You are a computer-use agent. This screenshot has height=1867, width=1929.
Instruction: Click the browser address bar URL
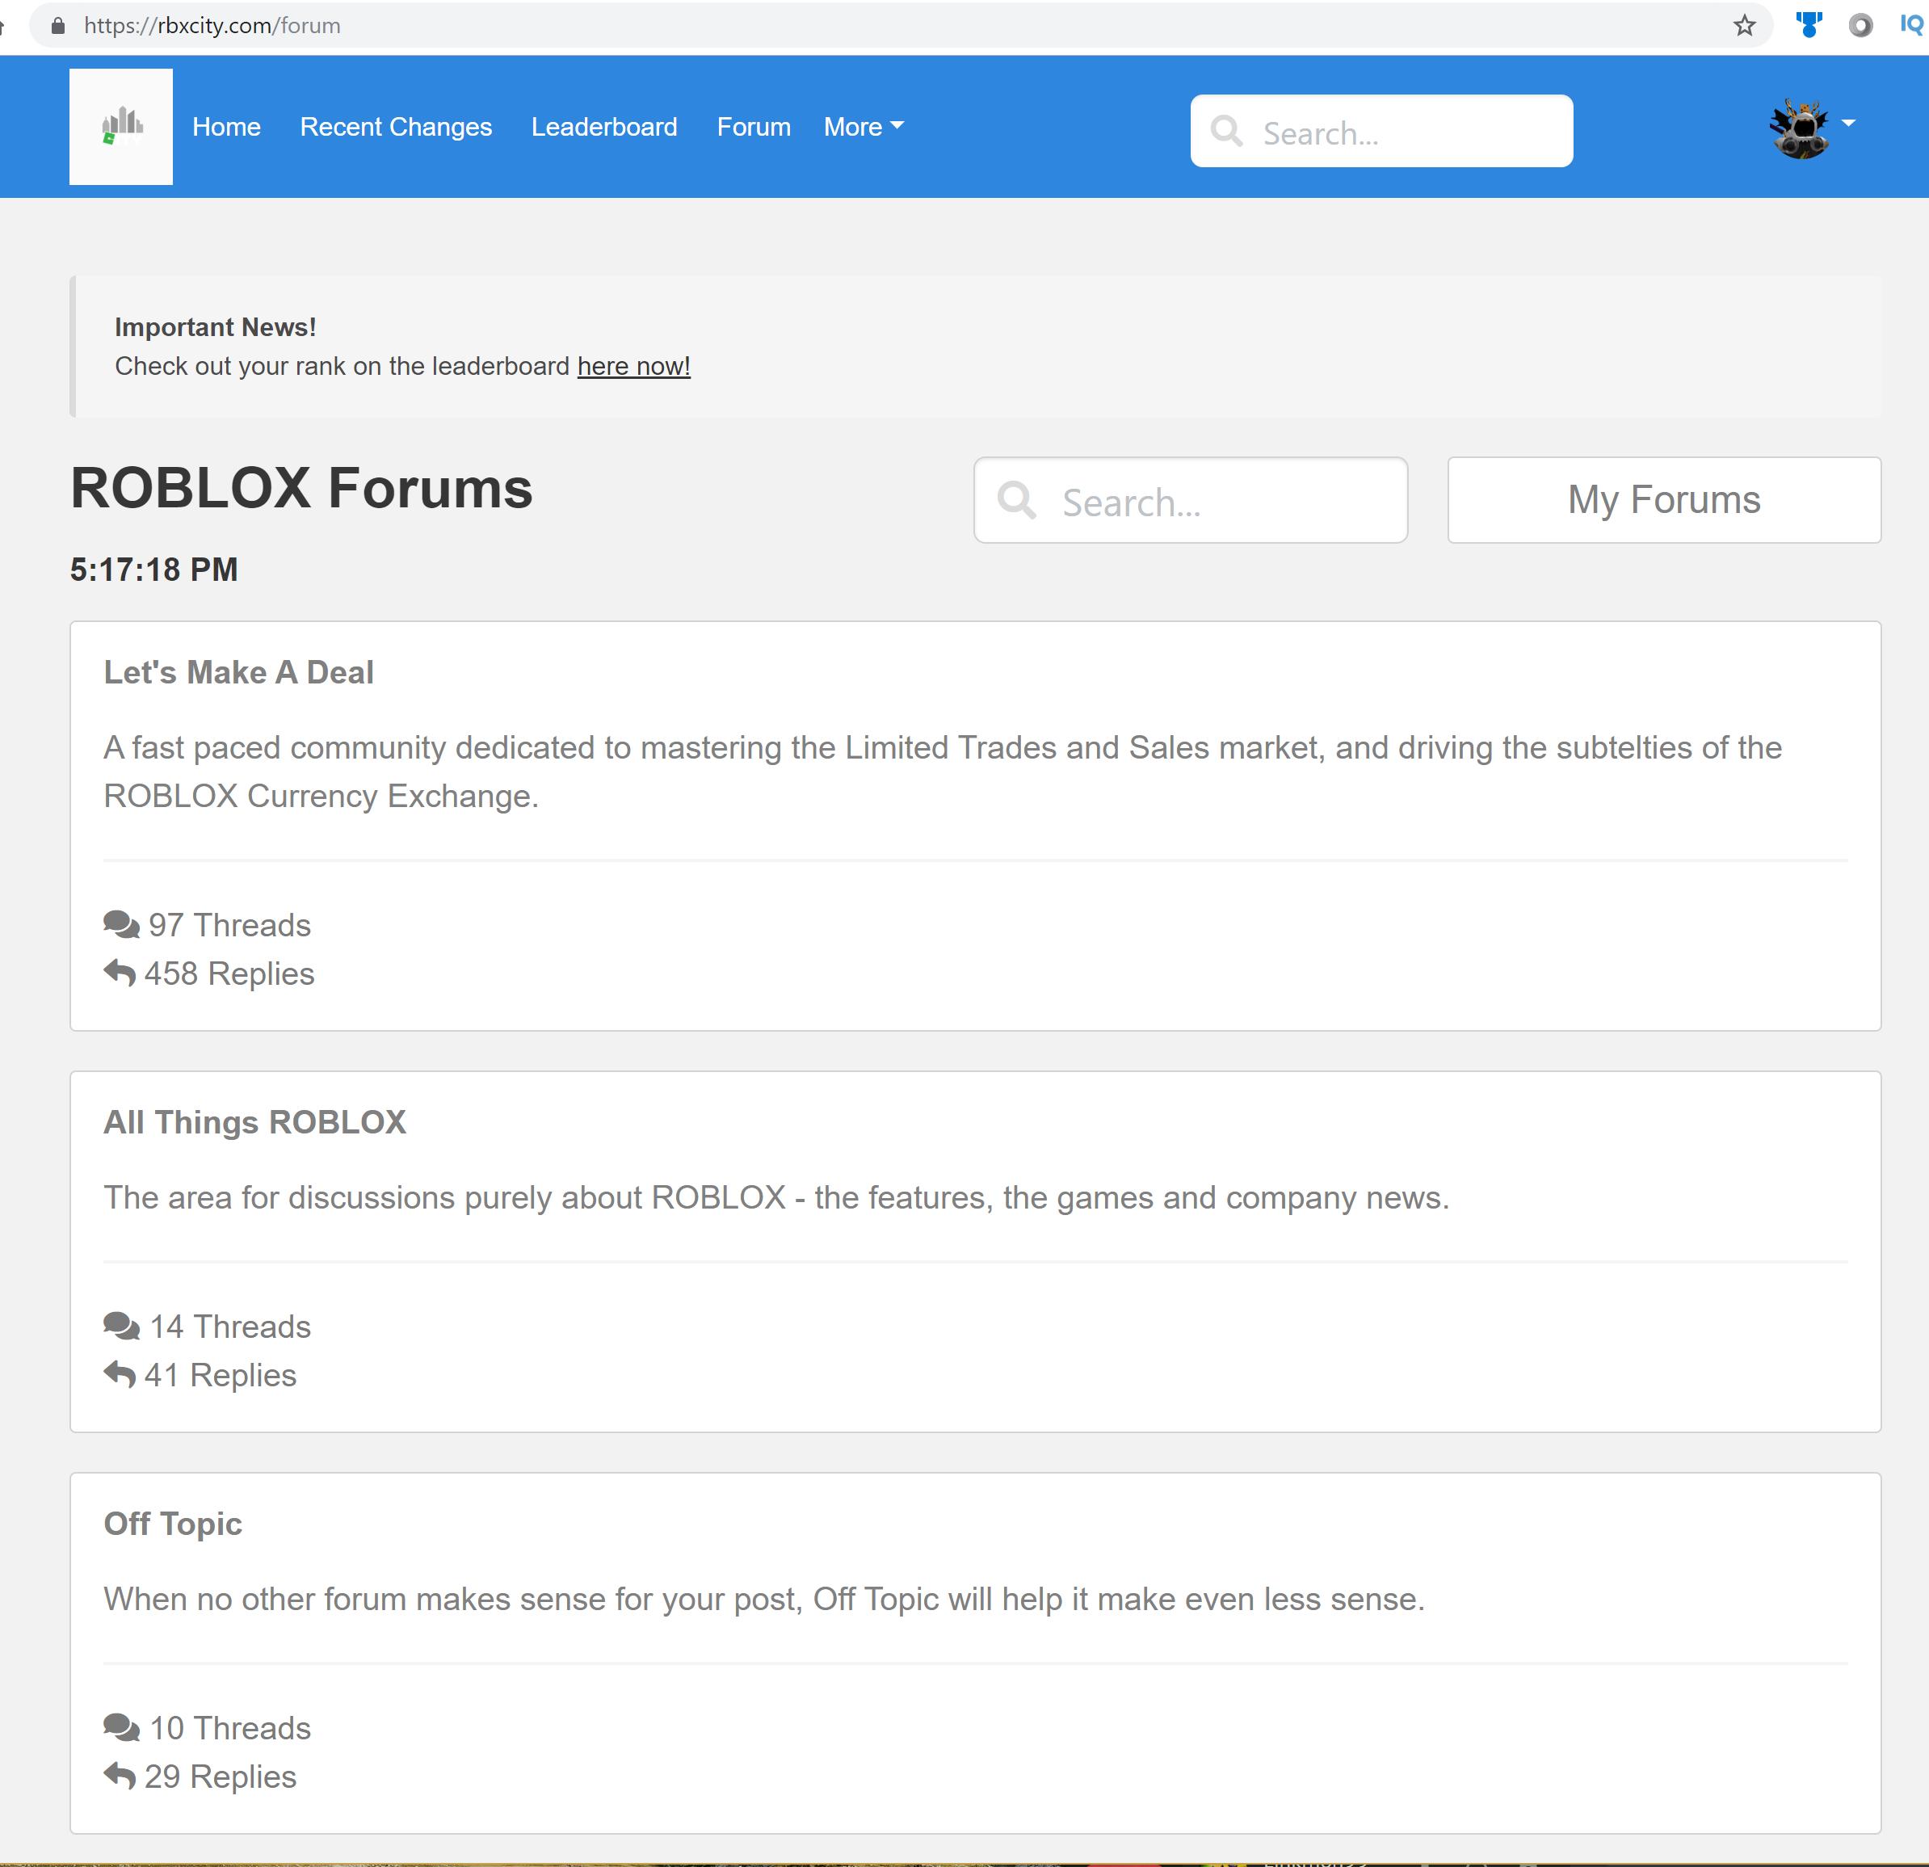[212, 26]
